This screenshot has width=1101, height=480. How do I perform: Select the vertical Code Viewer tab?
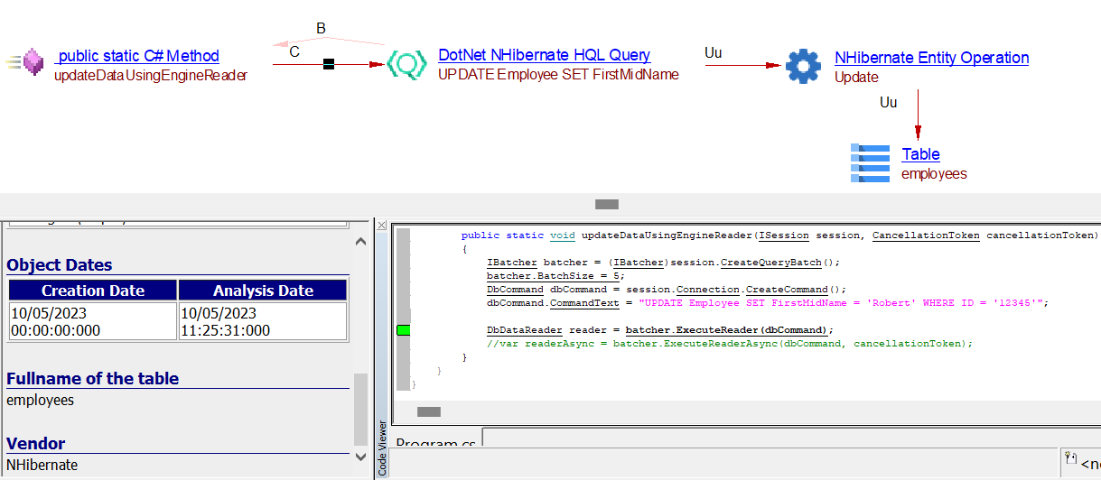tap(382, 448)
